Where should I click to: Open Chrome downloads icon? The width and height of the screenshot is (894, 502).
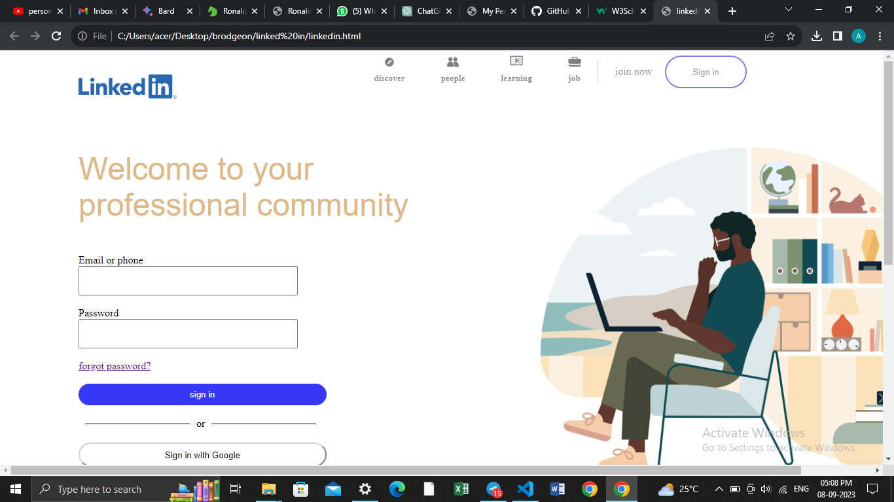pyautogui.click(x=816, y=36)
